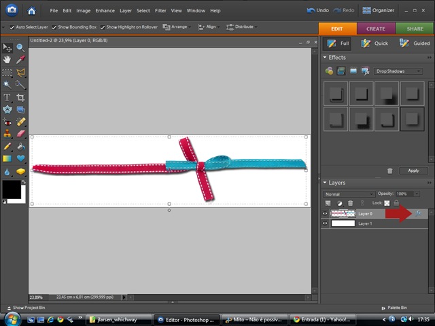
Task: Open the Filter menu
Action: [160, 11]
